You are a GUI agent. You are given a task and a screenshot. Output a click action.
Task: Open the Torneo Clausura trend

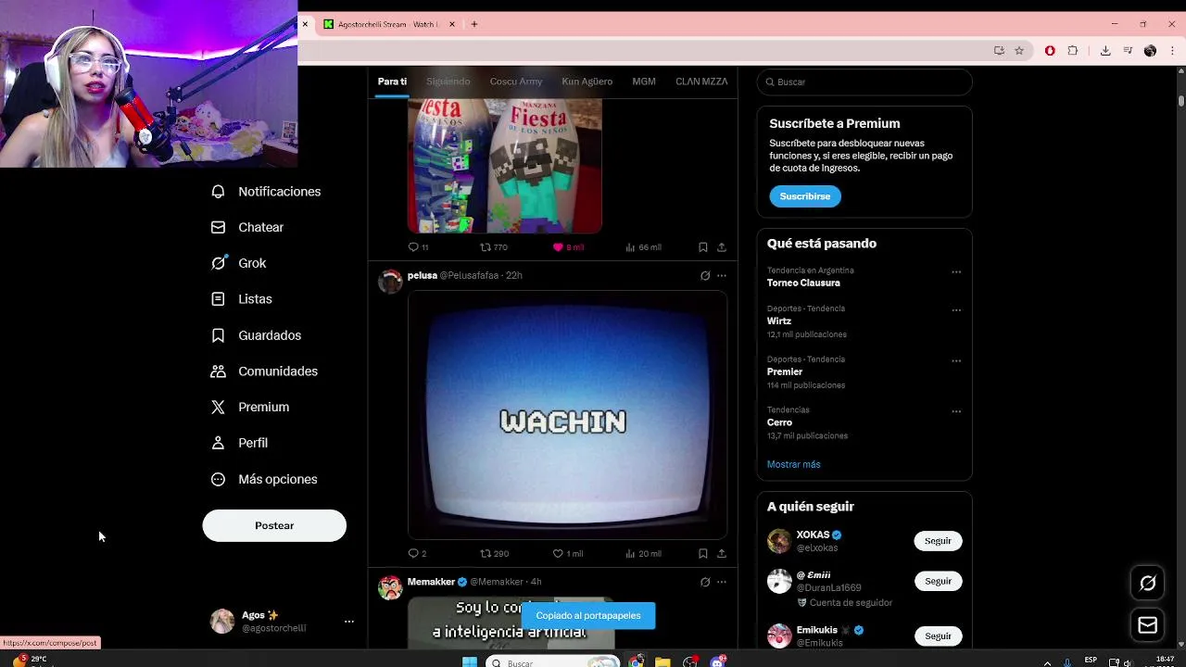803,283
